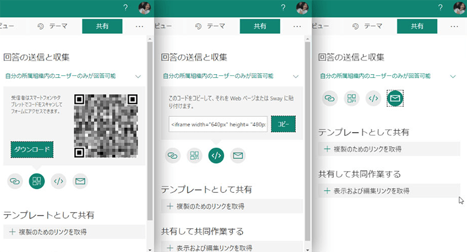
Task: Open help in the right panel
Action: [440, 8]
